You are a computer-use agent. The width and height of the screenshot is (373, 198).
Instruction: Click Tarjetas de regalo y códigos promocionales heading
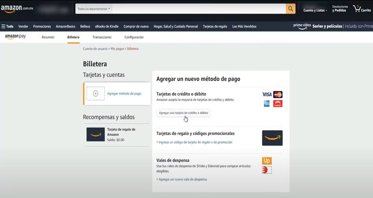tap(196, 133)
